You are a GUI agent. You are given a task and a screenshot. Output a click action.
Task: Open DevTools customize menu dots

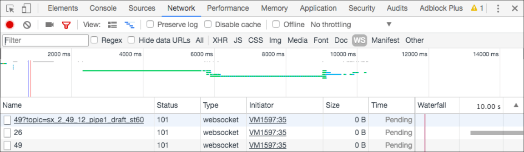498,8
